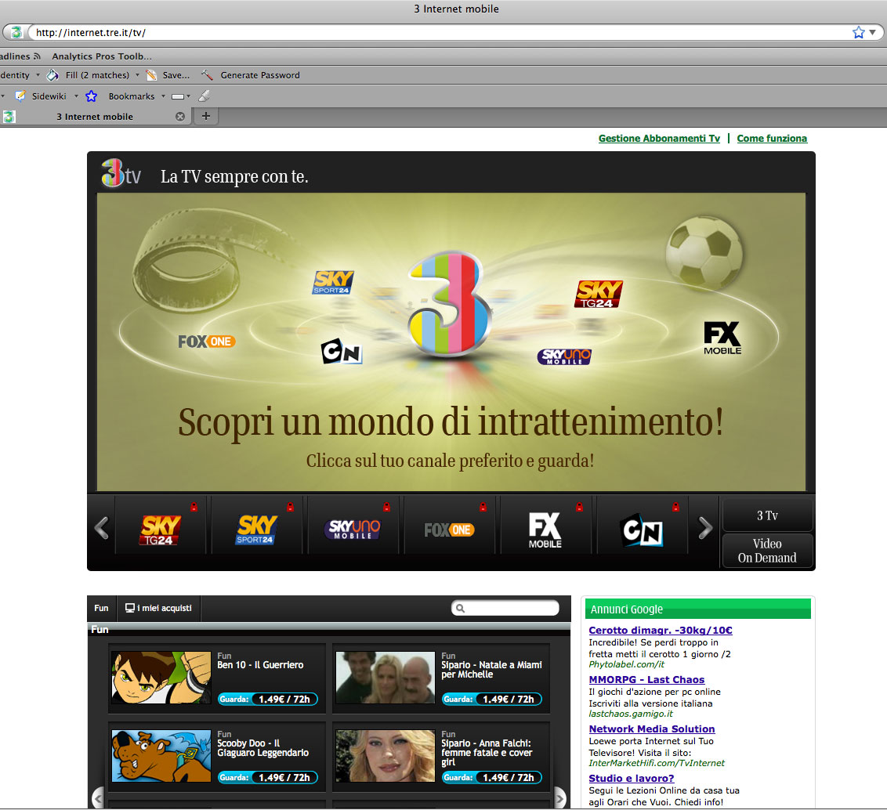Open the Network Media Solution ad link
Image resolution: width=887 pixels, height=810 pixels.
pos(652,729)
